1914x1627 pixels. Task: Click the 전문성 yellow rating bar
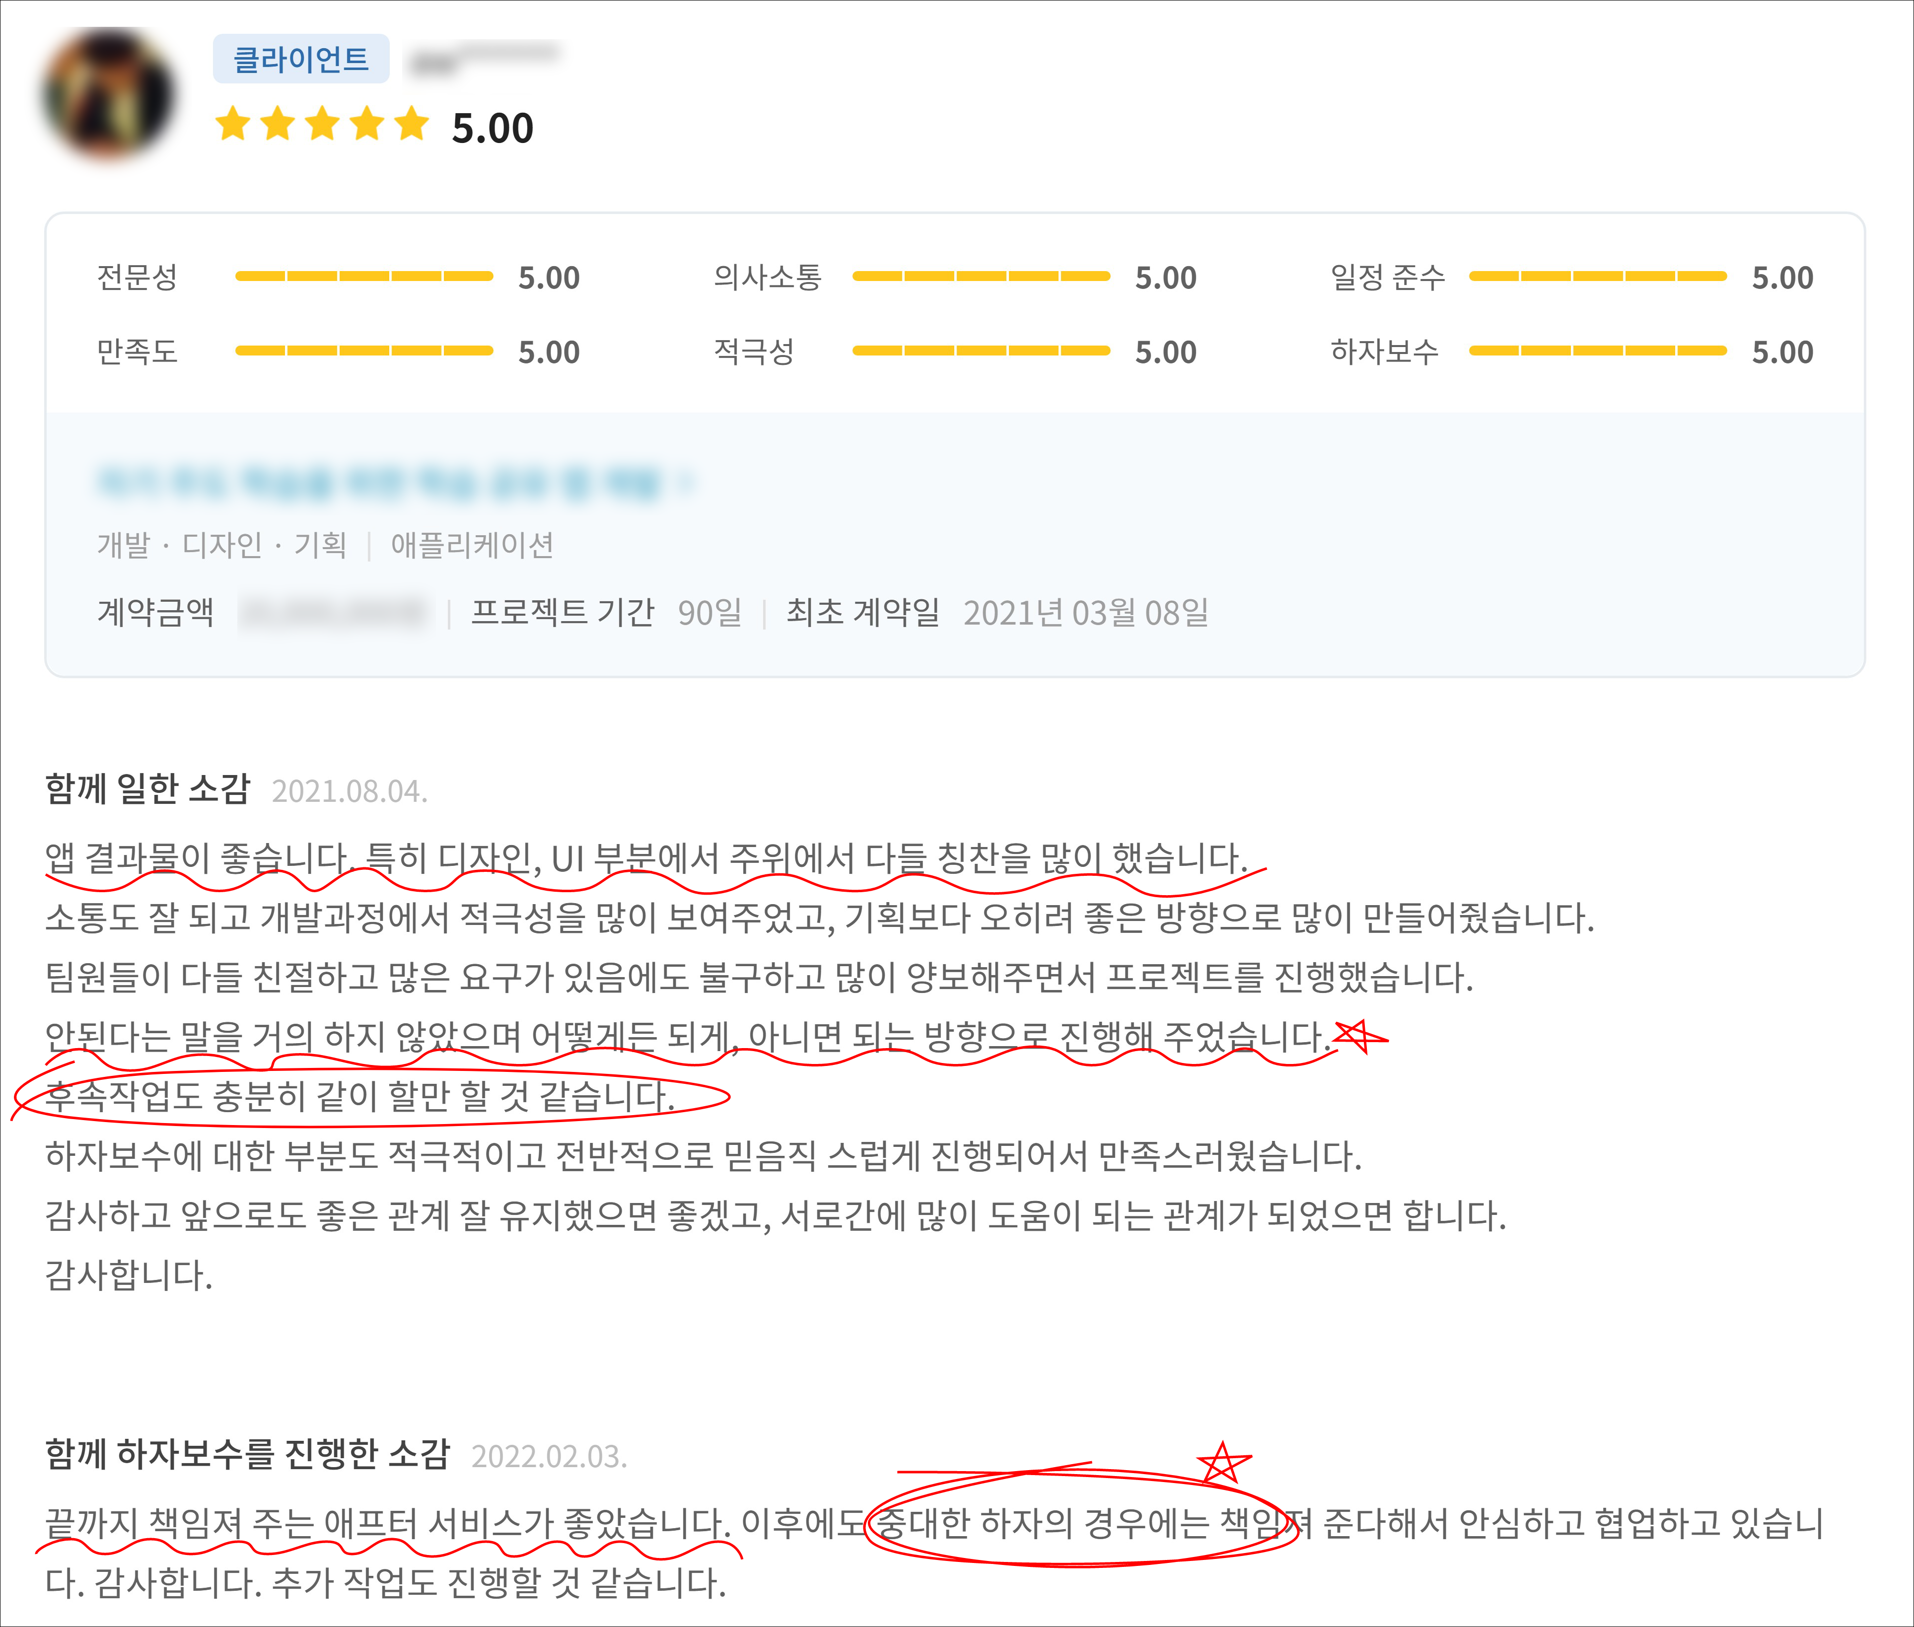coord(363,276)
